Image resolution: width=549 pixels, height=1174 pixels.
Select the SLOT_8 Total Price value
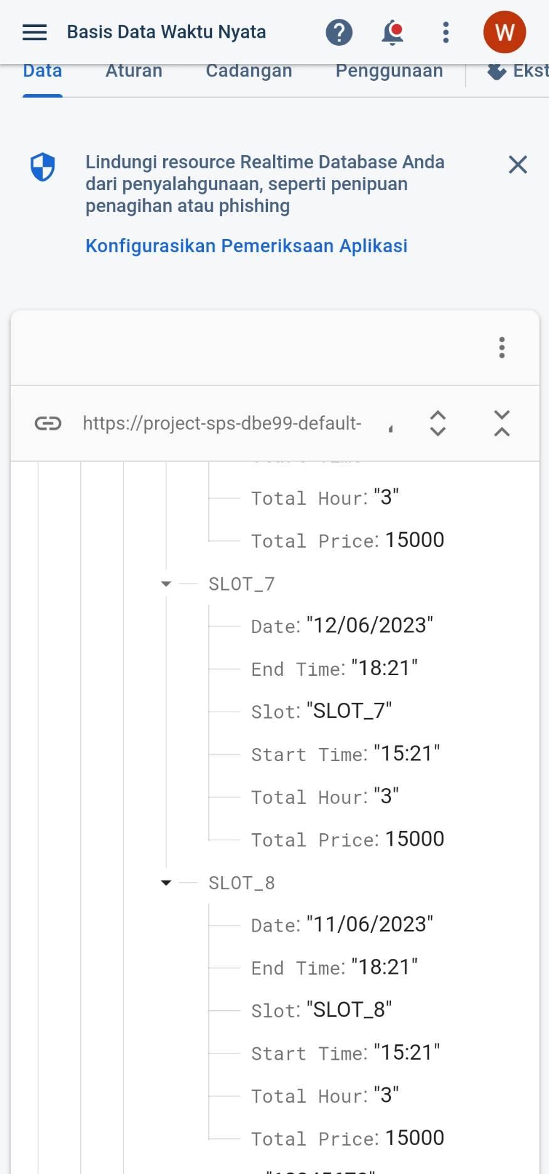(x=414, y=1138)
